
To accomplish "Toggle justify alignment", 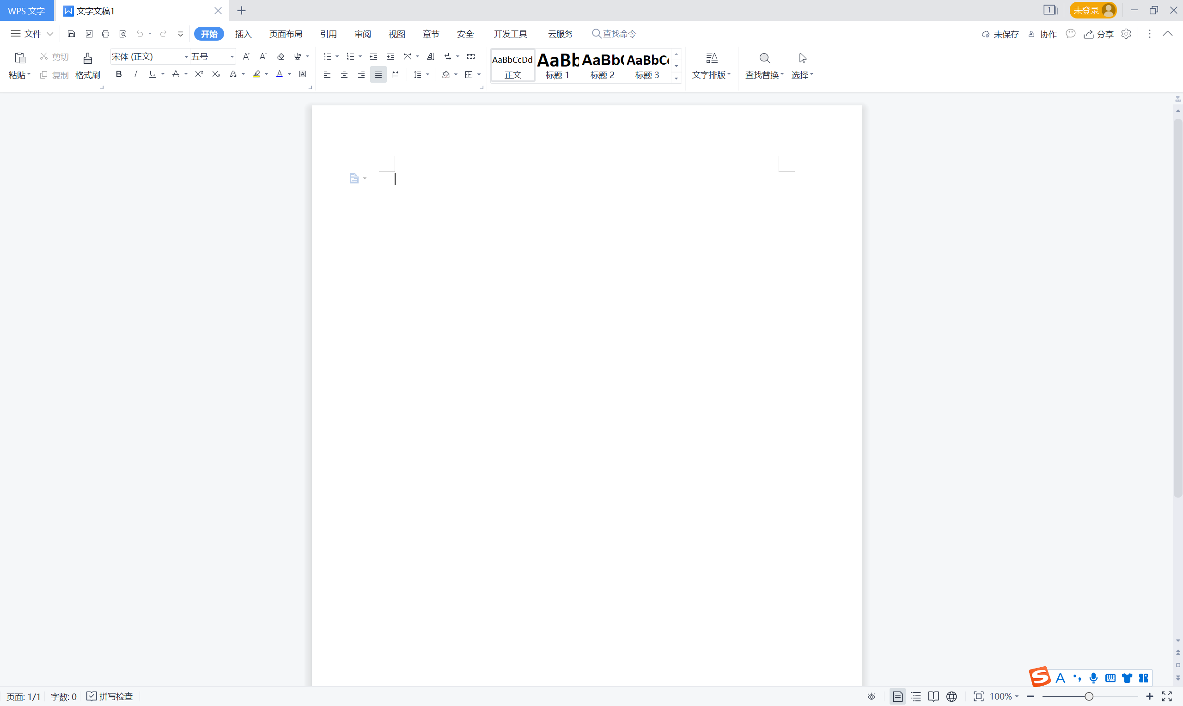I will [378, 75].
